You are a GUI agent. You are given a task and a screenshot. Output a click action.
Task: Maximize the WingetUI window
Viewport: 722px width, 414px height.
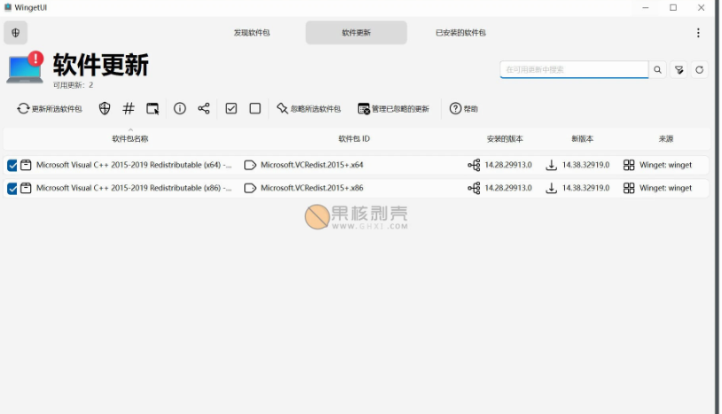point(673,7)
